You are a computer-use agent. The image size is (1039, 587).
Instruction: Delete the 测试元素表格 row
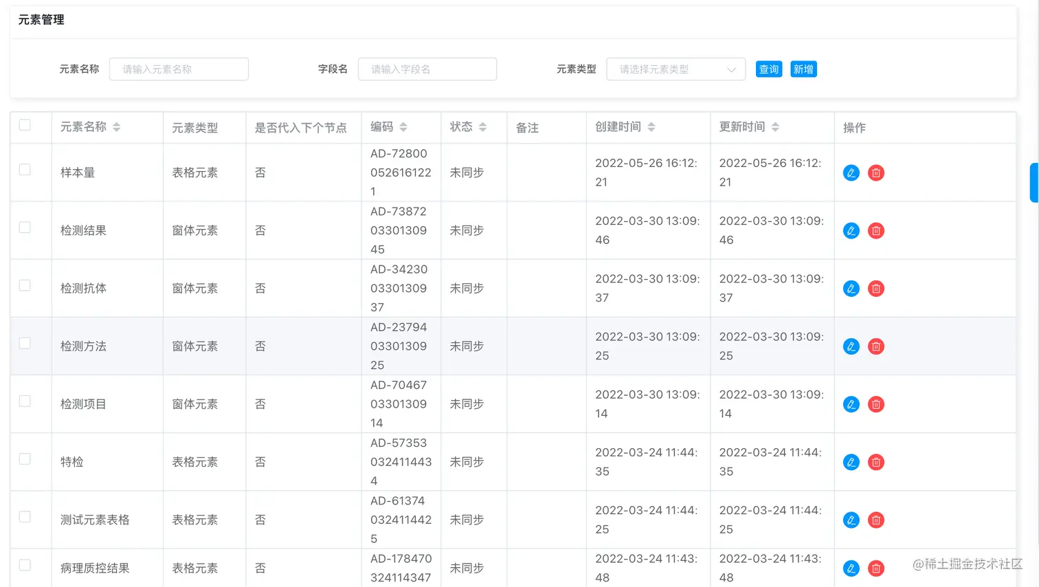point(875,520)
